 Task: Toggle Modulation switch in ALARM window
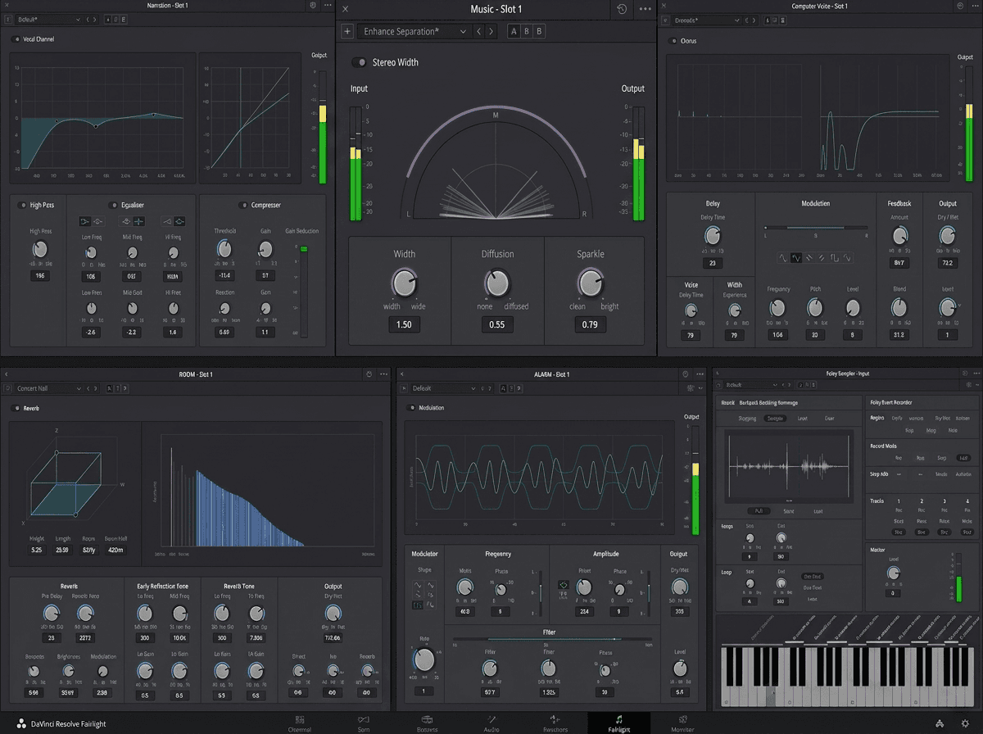[x=411, y=407]
